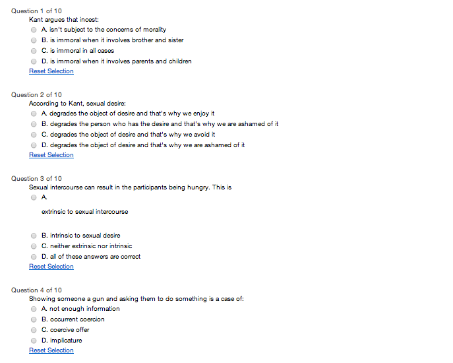The image size is (453, 363).
Task: Select the "coercive offer" option
Action: pyautogui.click(x=34, y=330)
